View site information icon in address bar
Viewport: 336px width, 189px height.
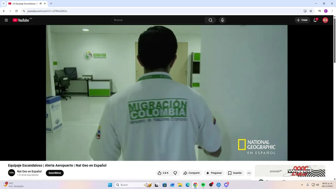[24, 11]
